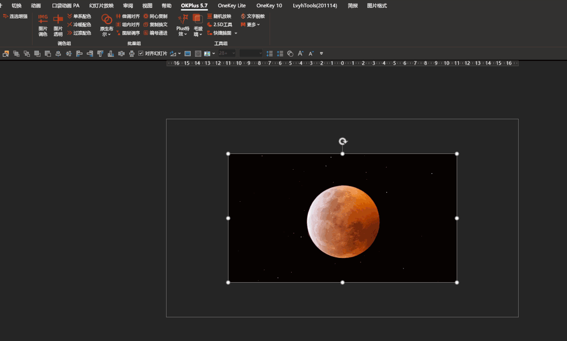567x341 pixels.
Task: Select the moon picture on the slide
Action: (343, 218)
